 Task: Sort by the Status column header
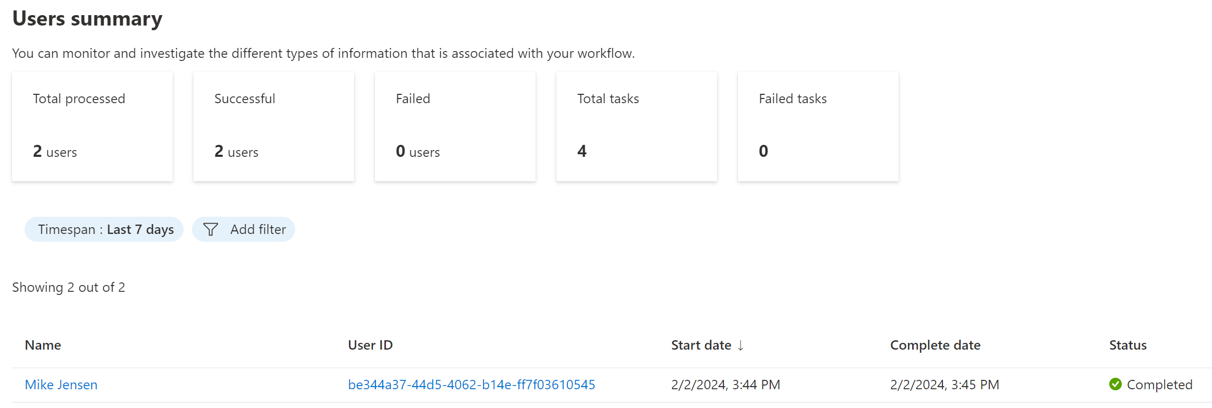[x=1128, y=345]
